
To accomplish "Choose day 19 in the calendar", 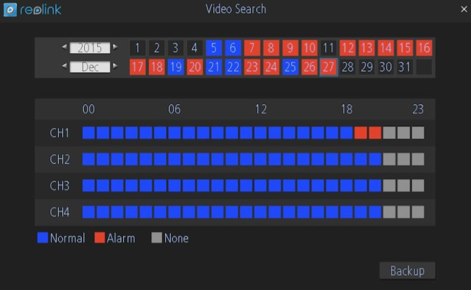I will (x=175, y=67).
